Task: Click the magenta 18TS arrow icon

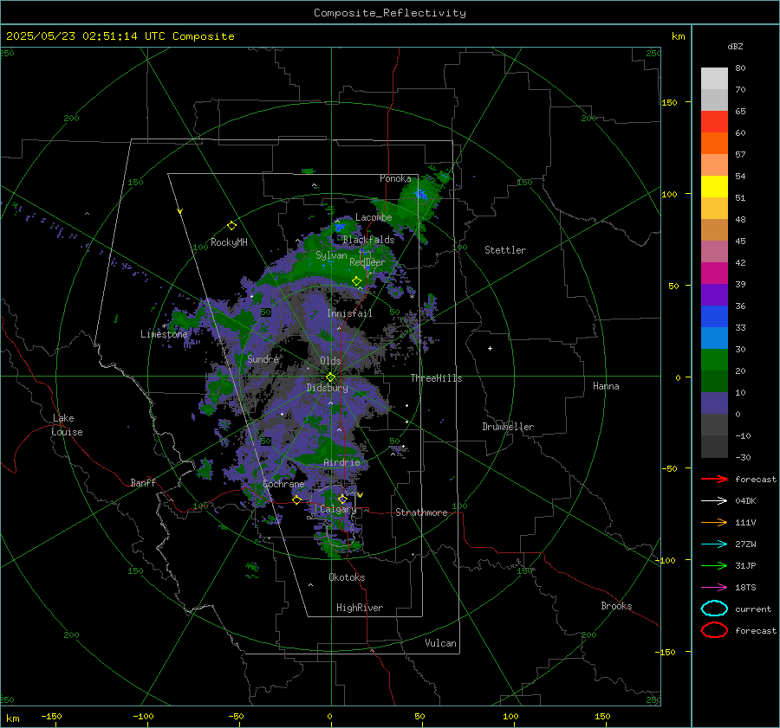Action: click(714, 588)
